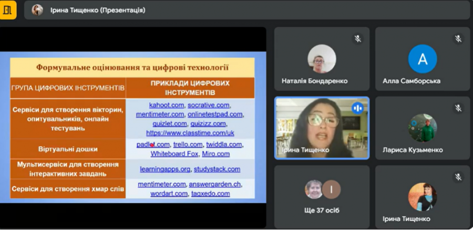Click Мультисервіси для створення інтерактивних завдань cell
The width and height of the screenshot is (473, 230).
[68, 169]
